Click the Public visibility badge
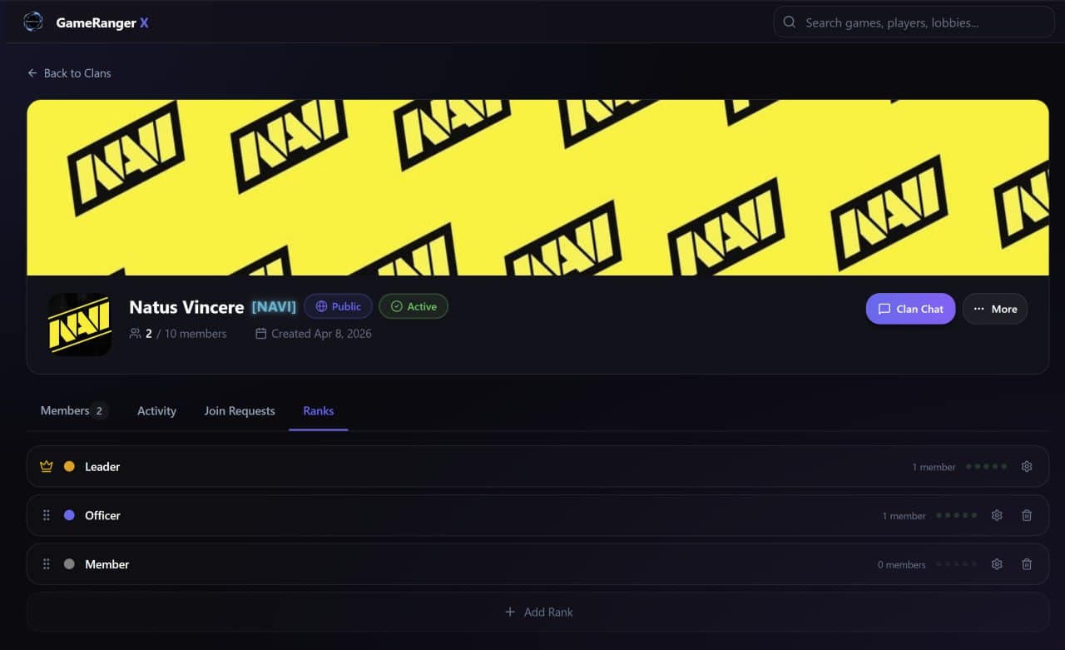The height and width of the screenshot is (650, 1065). click(338, 306)
